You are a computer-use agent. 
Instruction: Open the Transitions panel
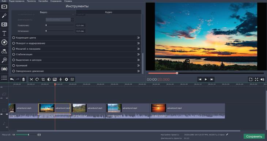(x=4, y=24)
